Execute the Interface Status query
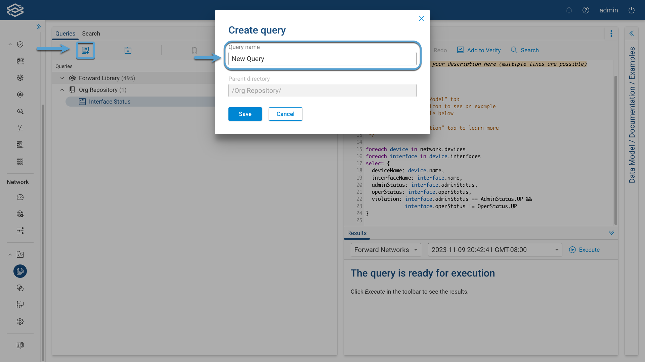This screenshot has width=645, height=362. pyautogui.click(x=585, y=250)
